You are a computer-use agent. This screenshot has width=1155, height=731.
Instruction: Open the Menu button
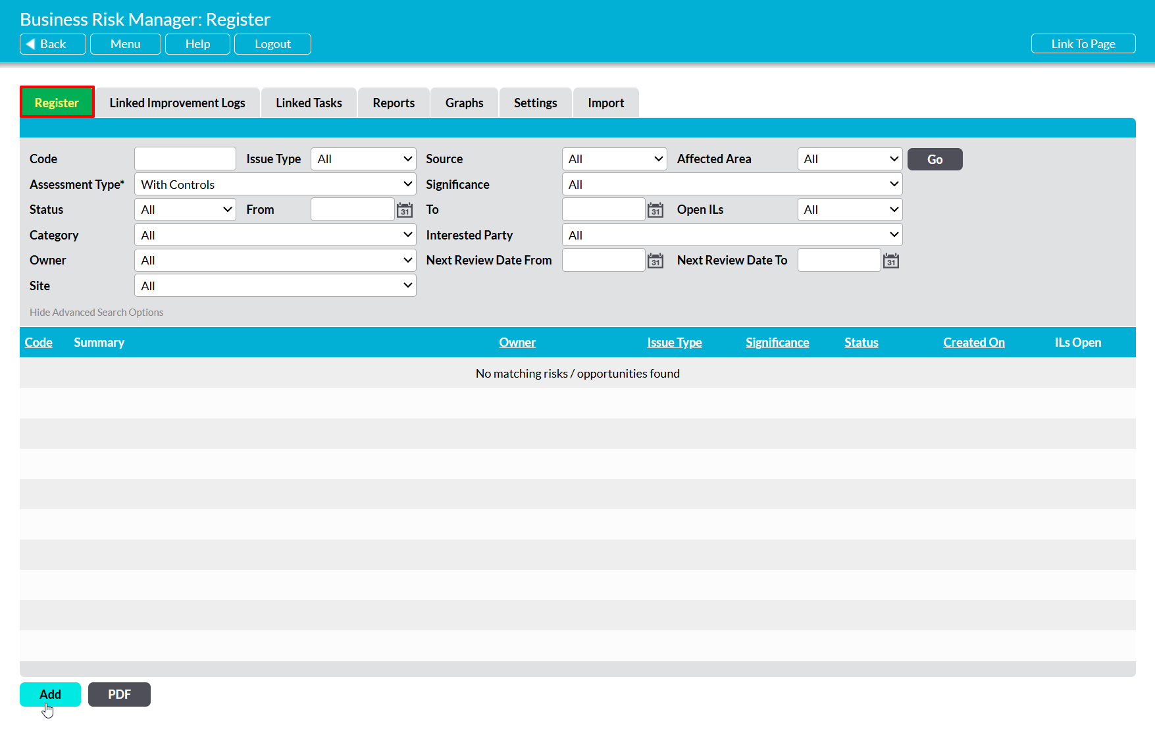pyautogui.click(x=126, y=44)
